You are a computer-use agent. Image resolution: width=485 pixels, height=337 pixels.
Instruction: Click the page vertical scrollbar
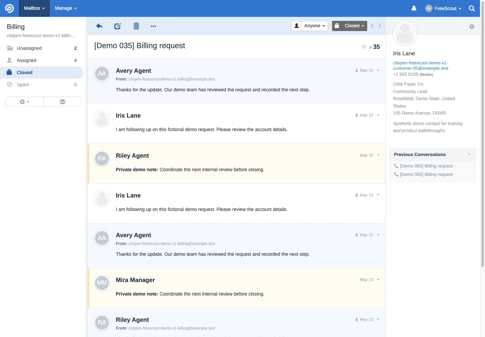(x=483, y=135)
